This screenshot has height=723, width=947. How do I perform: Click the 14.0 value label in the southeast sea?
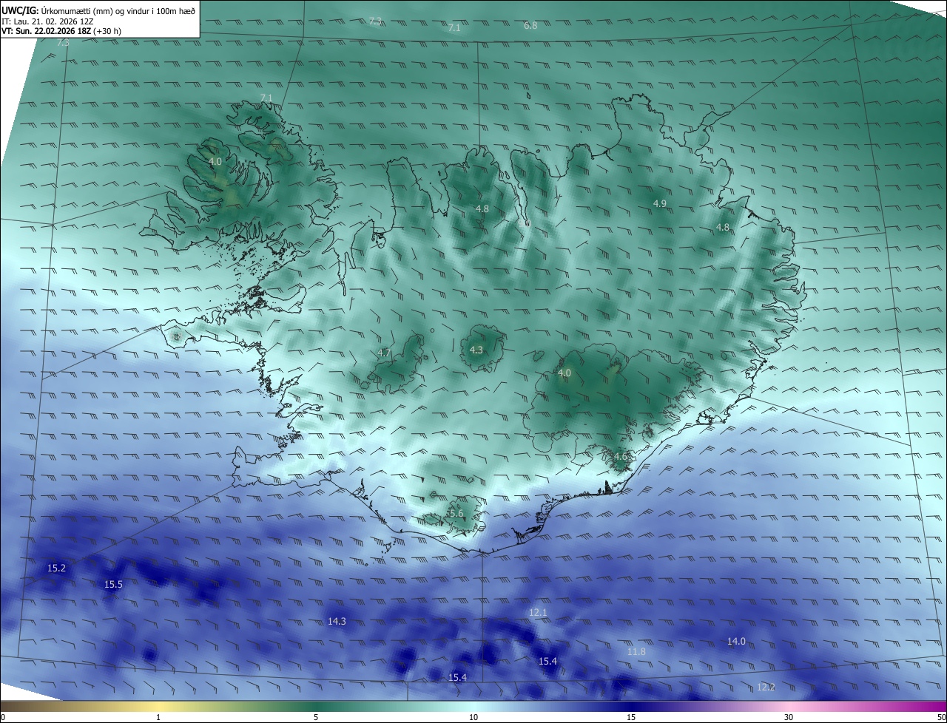(x=736, y=642)
